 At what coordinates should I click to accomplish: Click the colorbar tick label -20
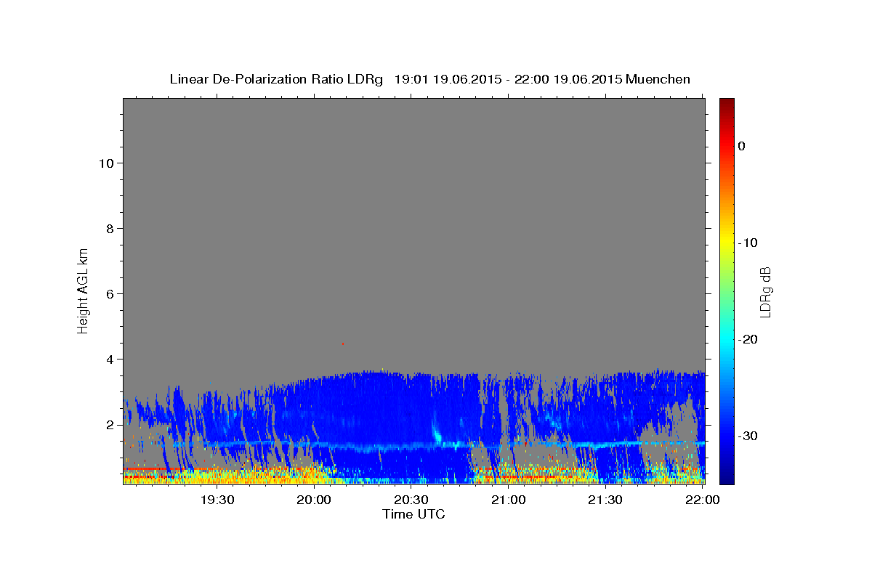coord(748,339)
